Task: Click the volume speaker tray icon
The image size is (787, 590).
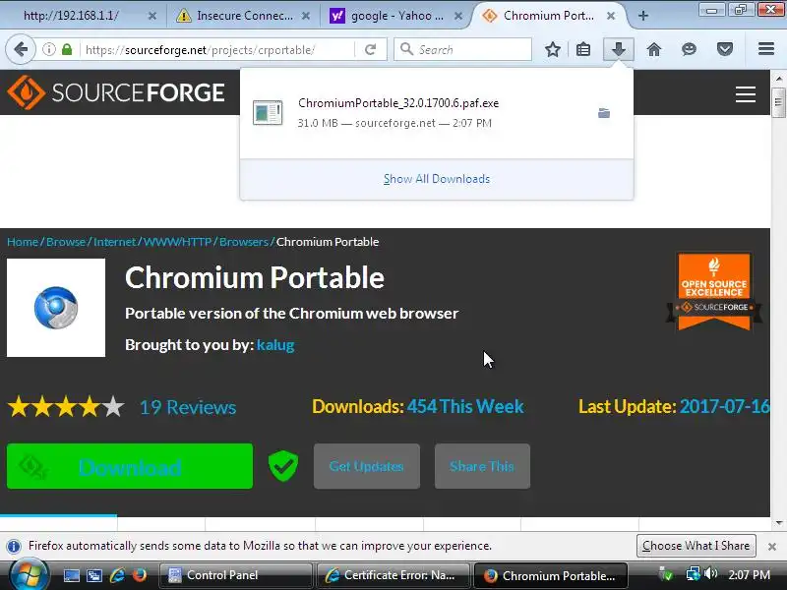Action: pos(710,573)
